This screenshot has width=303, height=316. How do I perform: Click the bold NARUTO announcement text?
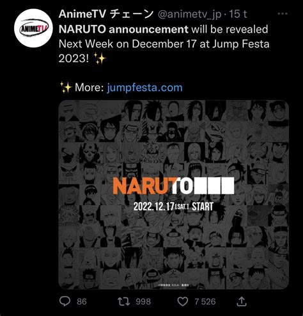click(x=123, y=29)
